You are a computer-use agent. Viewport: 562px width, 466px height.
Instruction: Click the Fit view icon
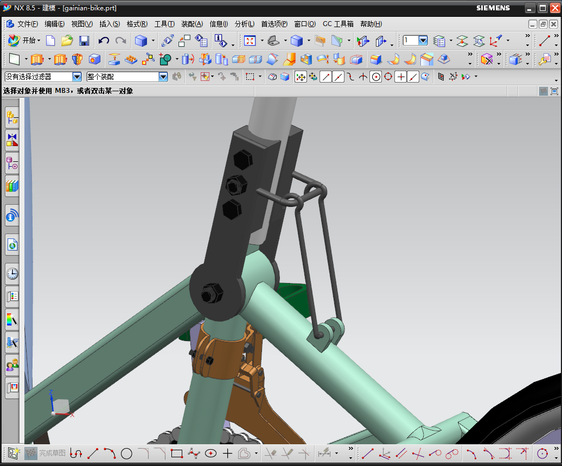pyautogui.click(x=250, y=41)
